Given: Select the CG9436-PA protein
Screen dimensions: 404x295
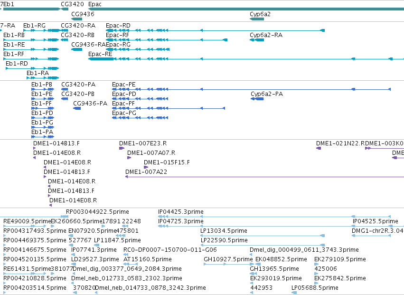Looking at the screenshot, I should click(x=90, y=104).
